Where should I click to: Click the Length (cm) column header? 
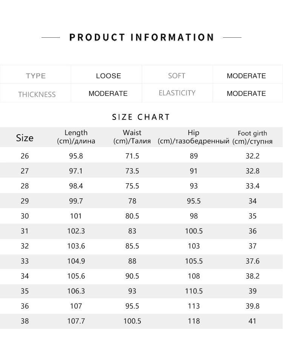pos(76,137)
